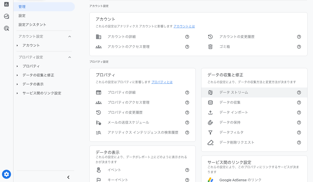Expand データの表示 tree item
This screenshot has height=182, width=313.
pyautogui.click(x=17, y=84)
